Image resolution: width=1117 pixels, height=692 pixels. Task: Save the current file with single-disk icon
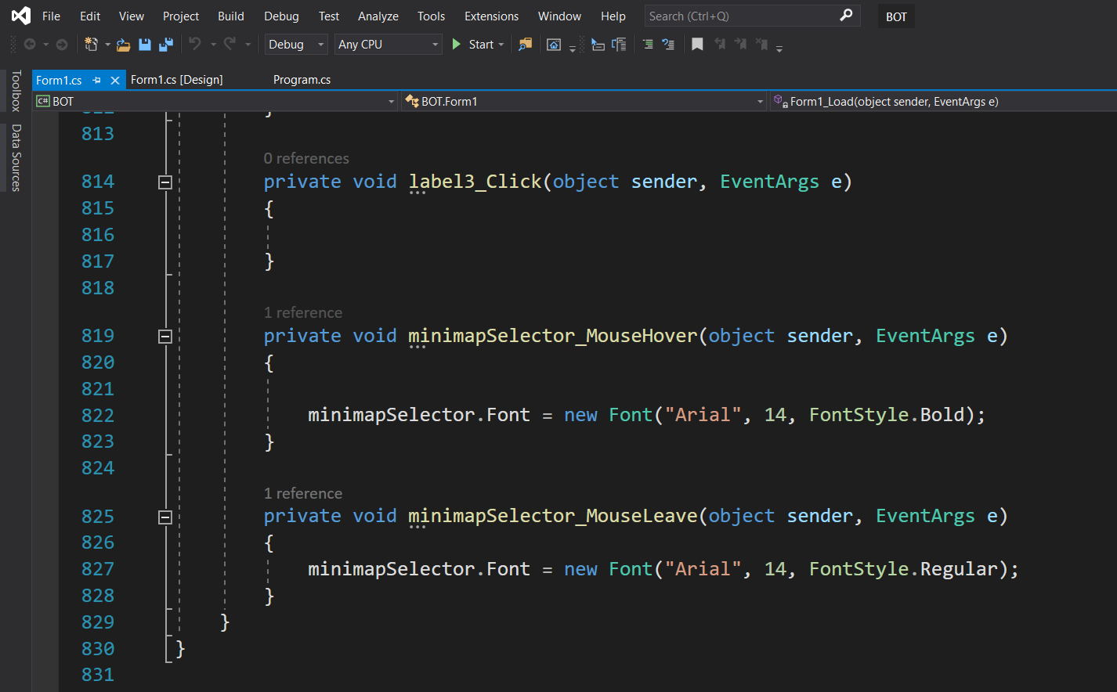(x=145, y=45)
